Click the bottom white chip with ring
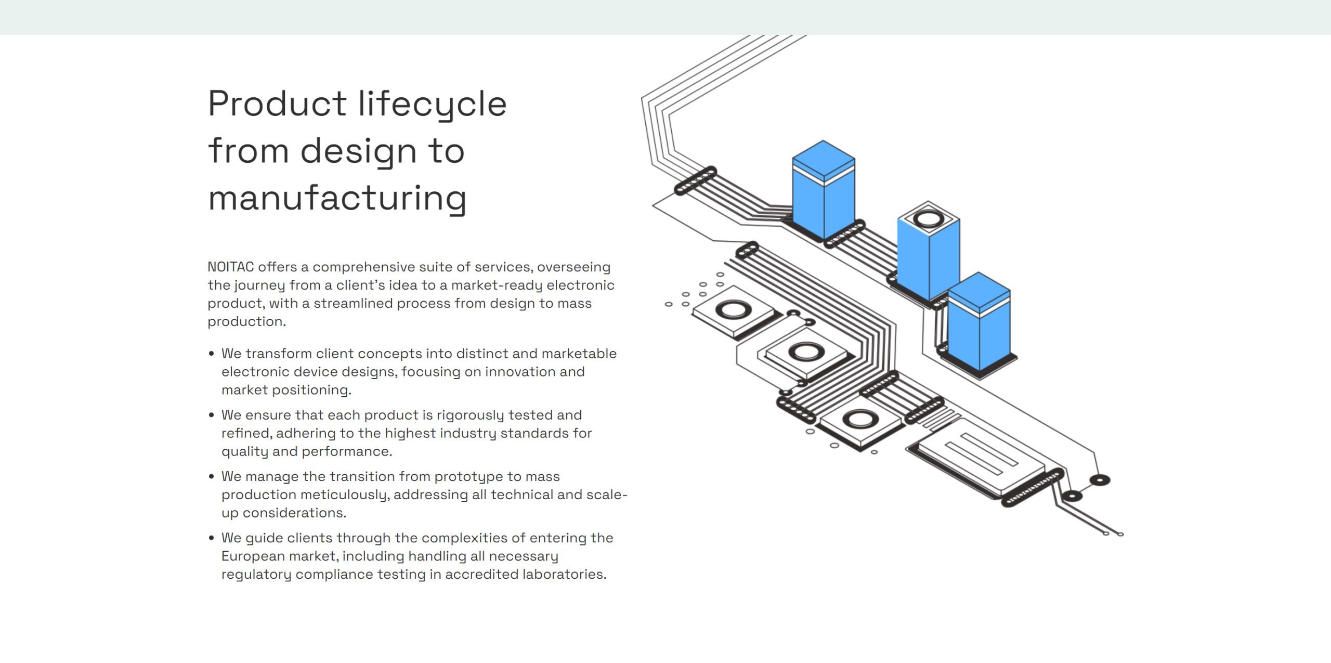Screen dimensions: 1331x663 click(x=859, y=421)
